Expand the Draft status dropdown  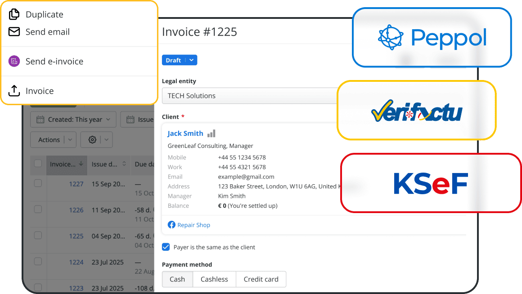point(191,60)
